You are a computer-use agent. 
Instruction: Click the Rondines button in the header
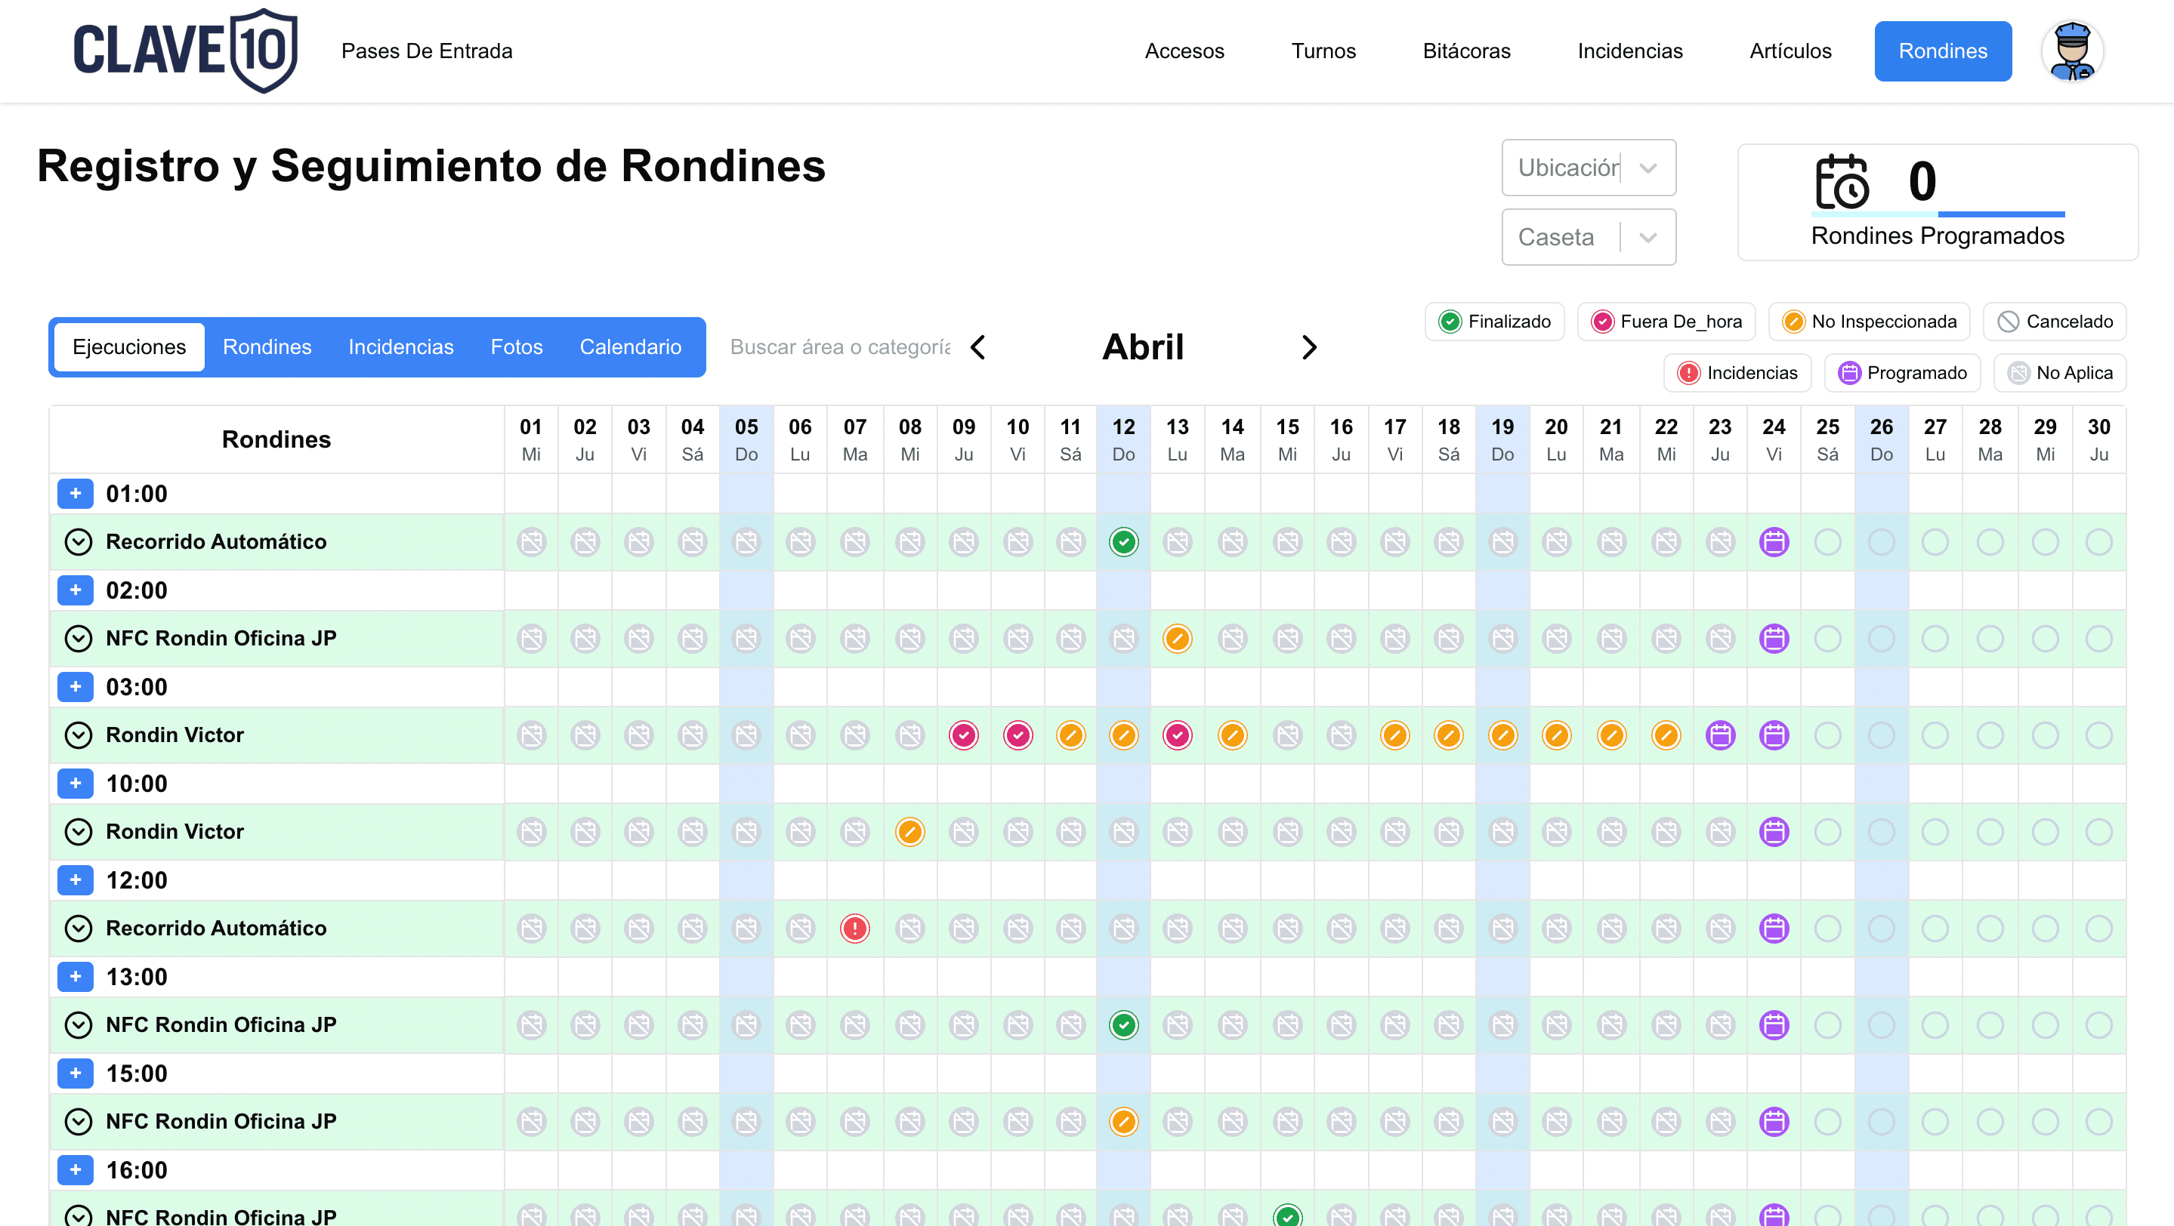click(1942, 51)
